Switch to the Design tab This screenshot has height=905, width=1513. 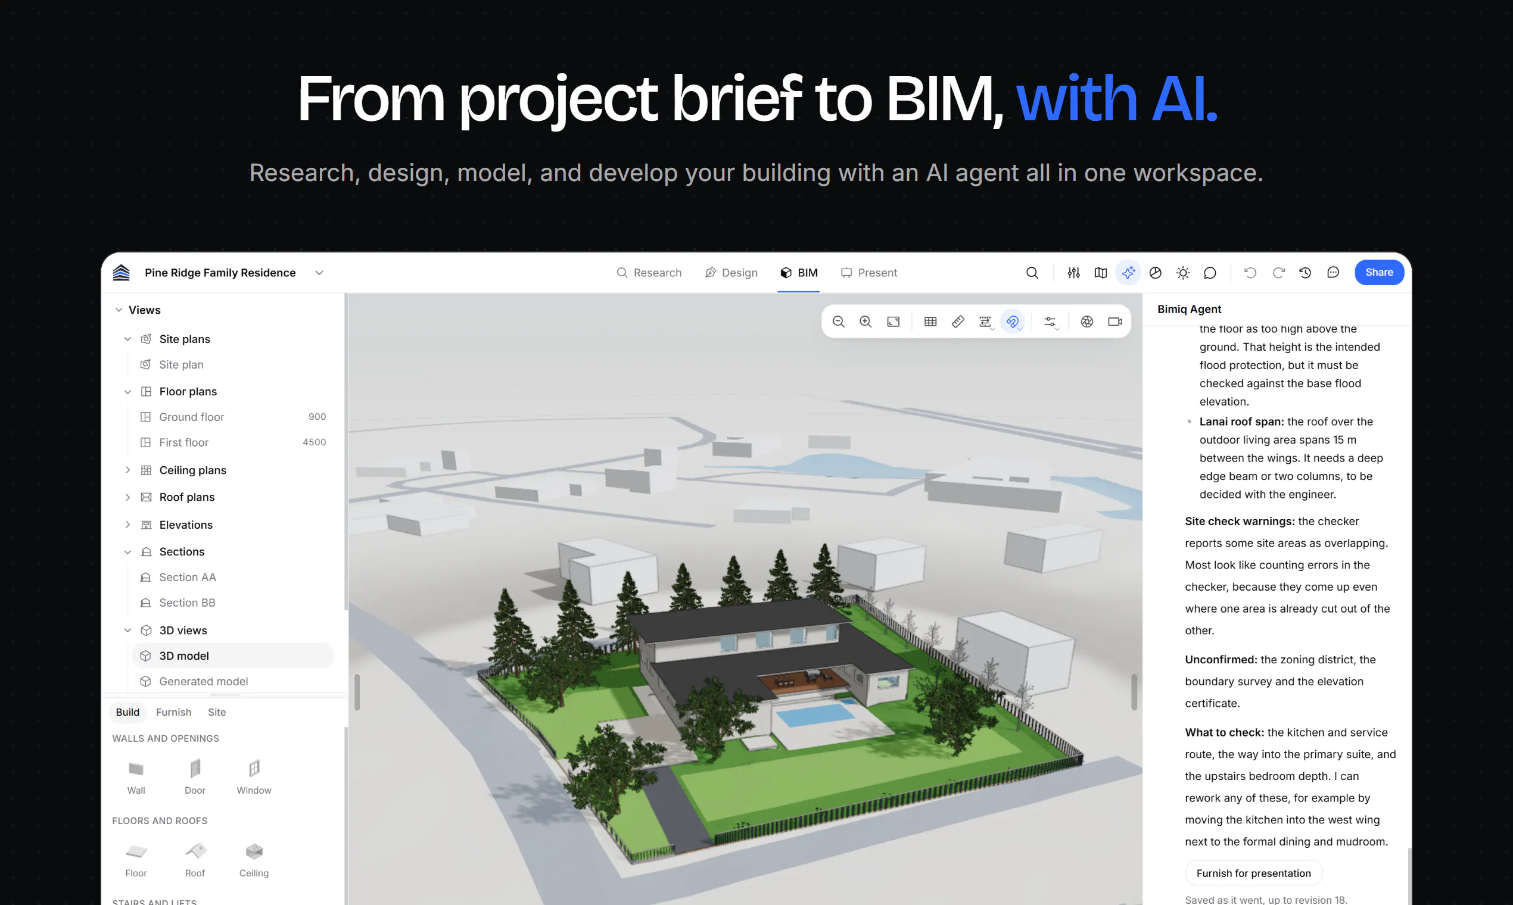click(x=731, y=273)
